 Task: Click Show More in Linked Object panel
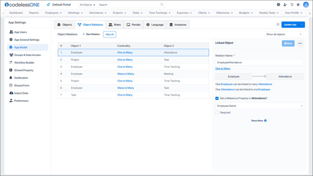[x=259, y=120]
